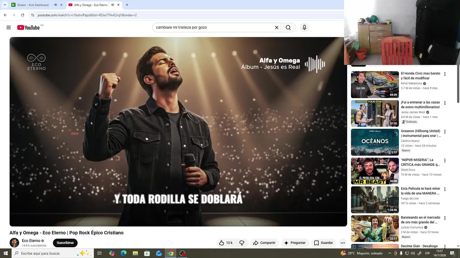Open more actions ellipsis below video
The height and width of the screenshot is (258, 460).
tap(343, 243)
